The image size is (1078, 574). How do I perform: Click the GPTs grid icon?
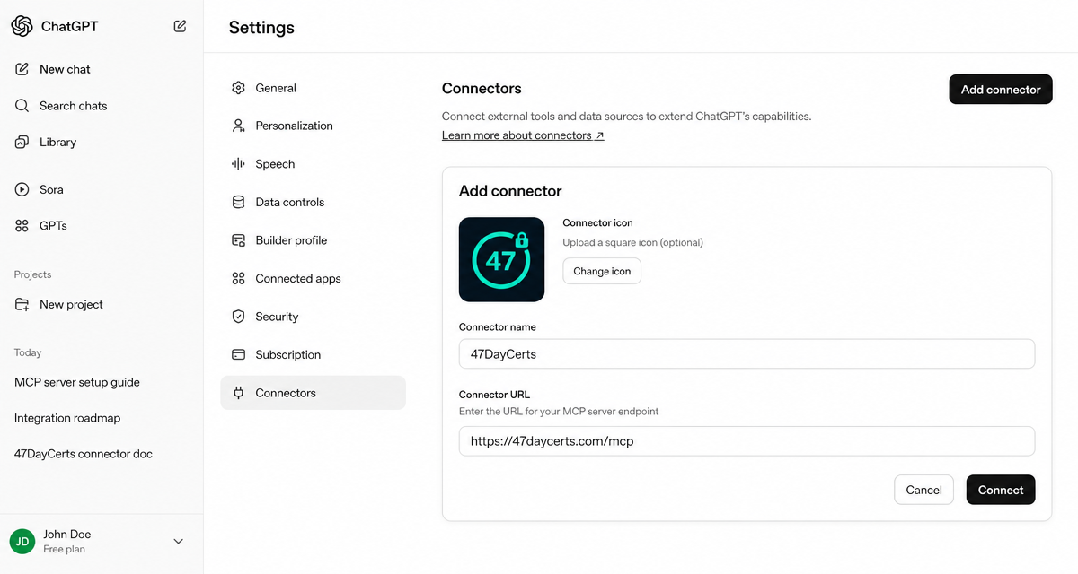[22, 226]
